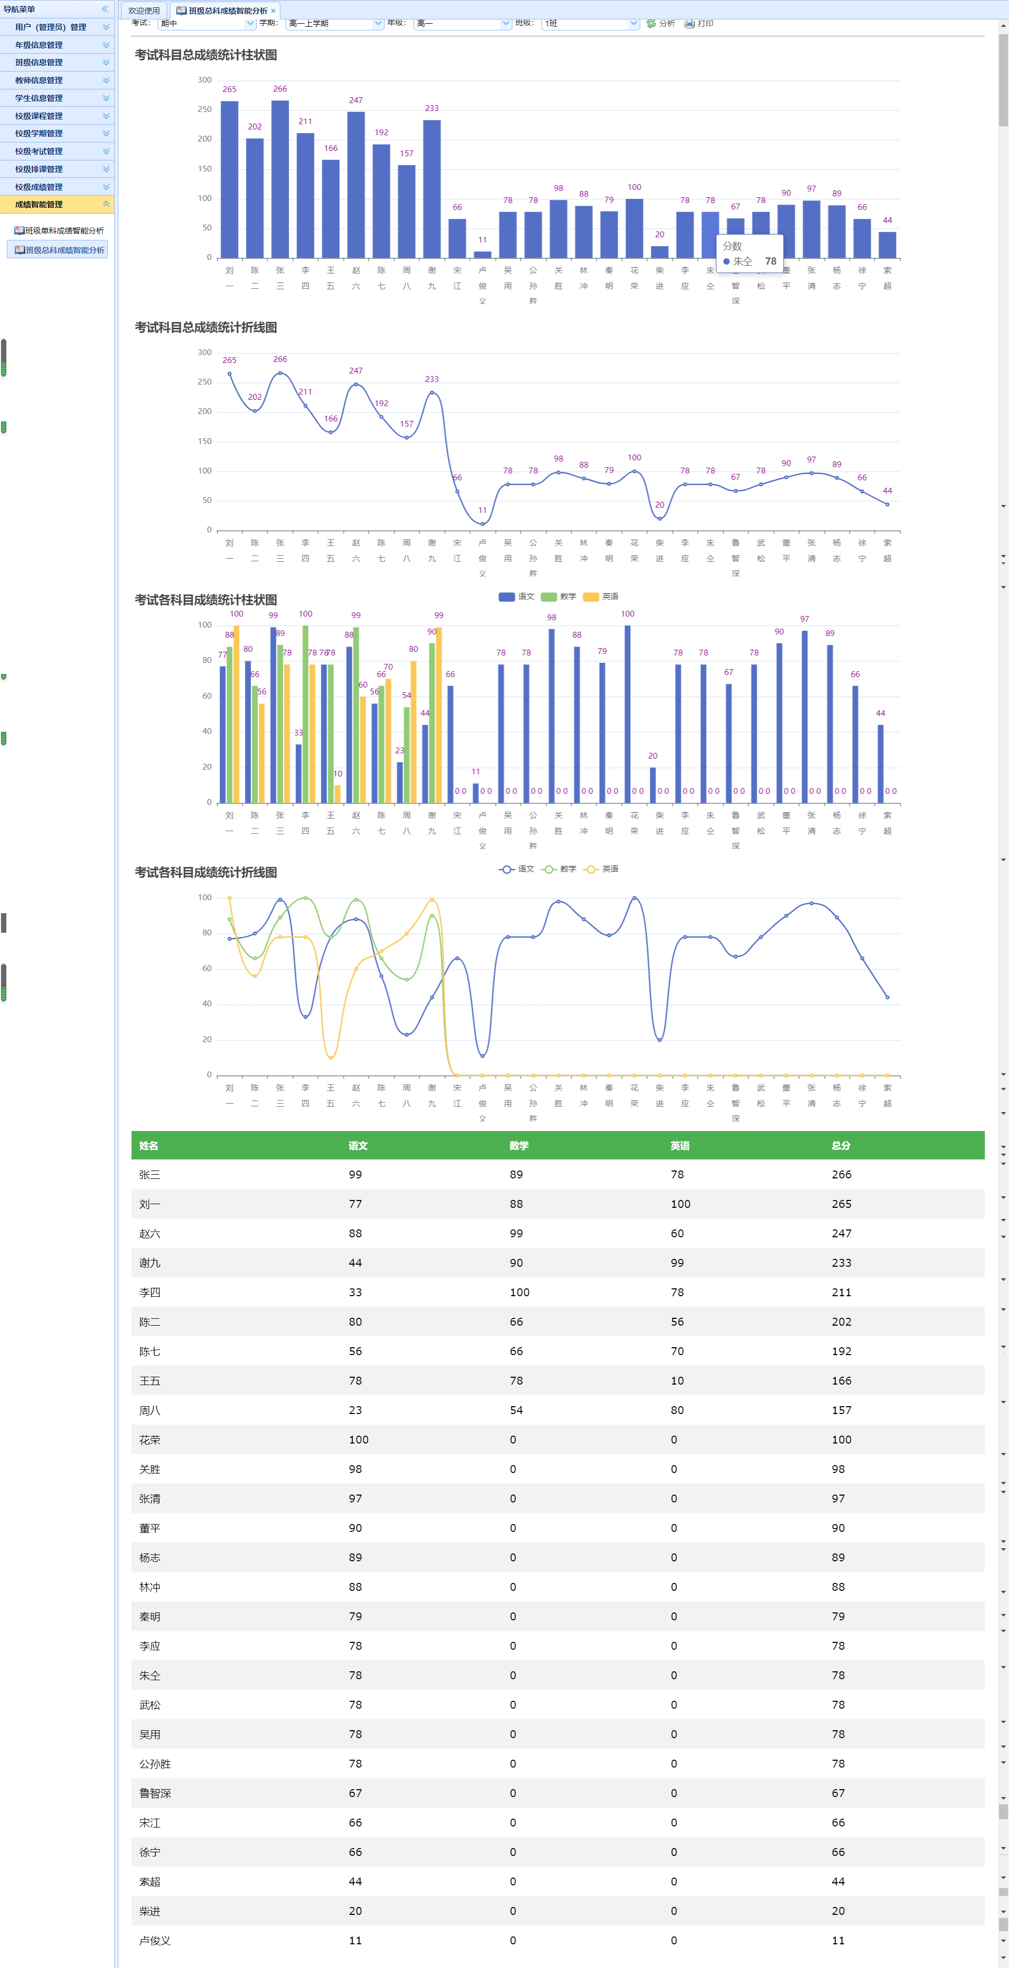Click the 233 point for 谢九 on the total line chart
The image size is (1009, 1968).
(432, 392)
